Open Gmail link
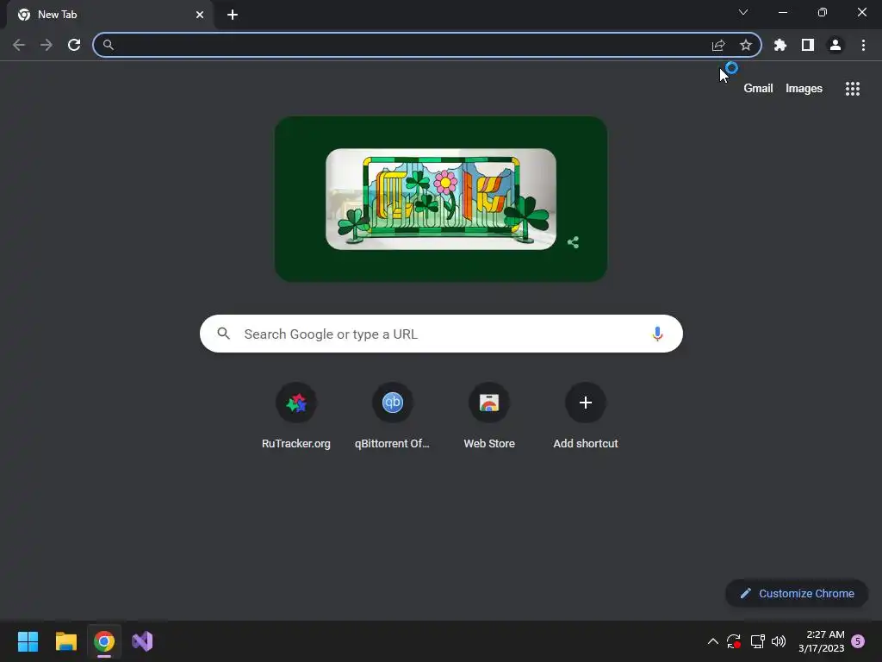This screenshot has width=882, height=662. coord(758,89)
